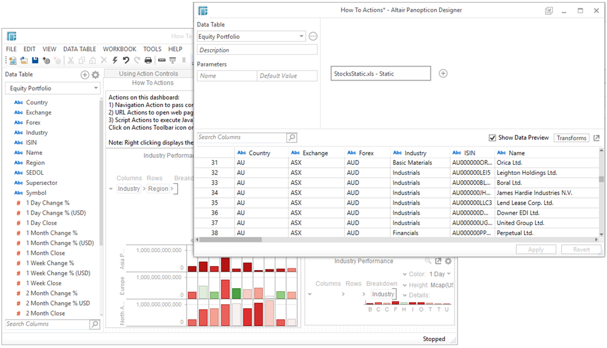Uncheck Show Data Preview
The image size is (607, 348).
pos(492,138)
